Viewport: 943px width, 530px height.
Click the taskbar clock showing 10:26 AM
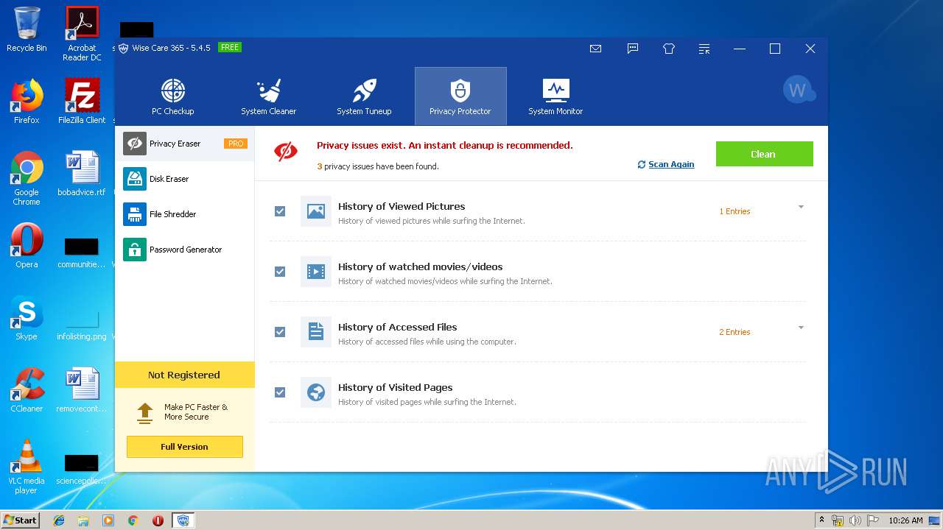click(x=905, y=520)
